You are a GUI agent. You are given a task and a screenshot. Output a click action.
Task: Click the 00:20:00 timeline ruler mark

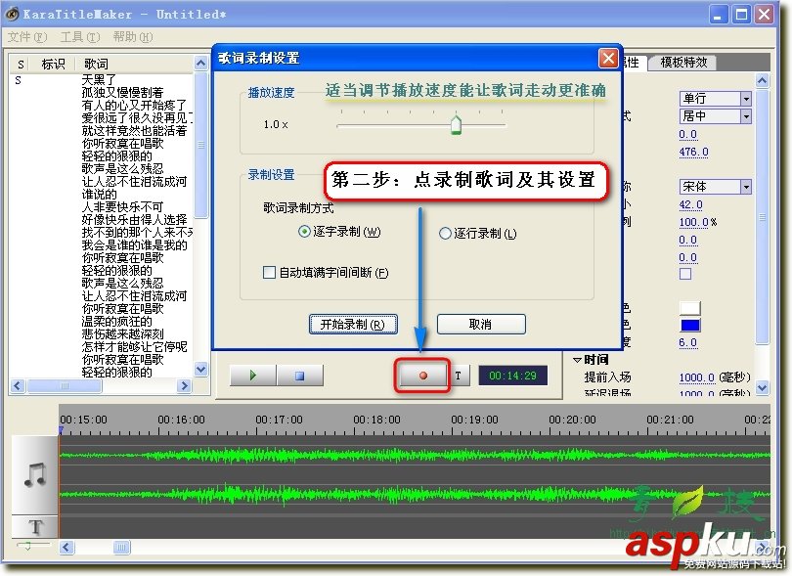point(572,420)
